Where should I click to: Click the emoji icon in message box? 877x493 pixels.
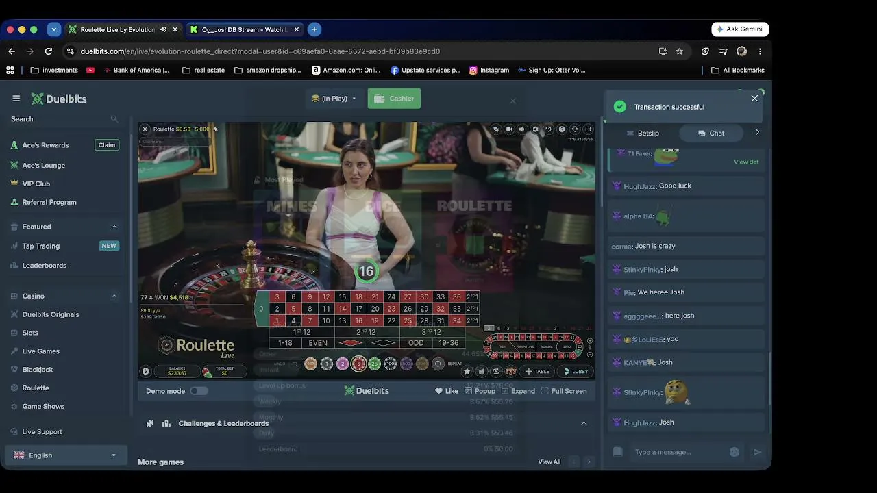734,452
